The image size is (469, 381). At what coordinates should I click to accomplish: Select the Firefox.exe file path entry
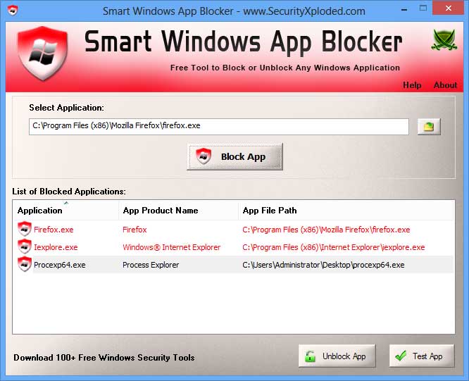pyautogui.click(x=326, y=230)
